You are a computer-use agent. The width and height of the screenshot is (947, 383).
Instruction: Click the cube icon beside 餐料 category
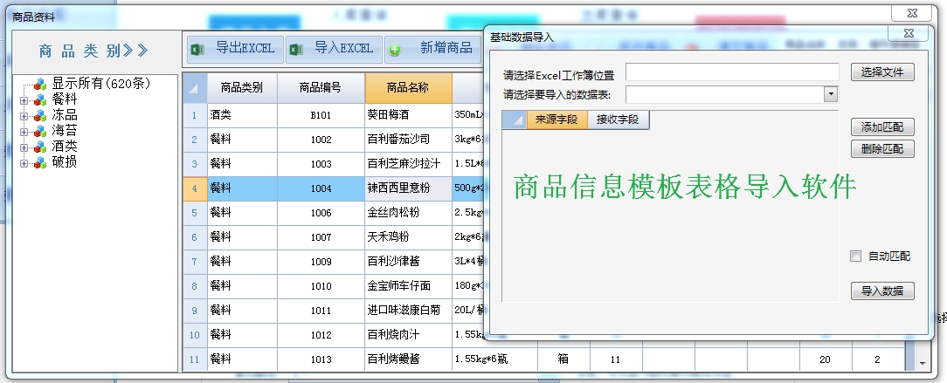coord(40,100)
